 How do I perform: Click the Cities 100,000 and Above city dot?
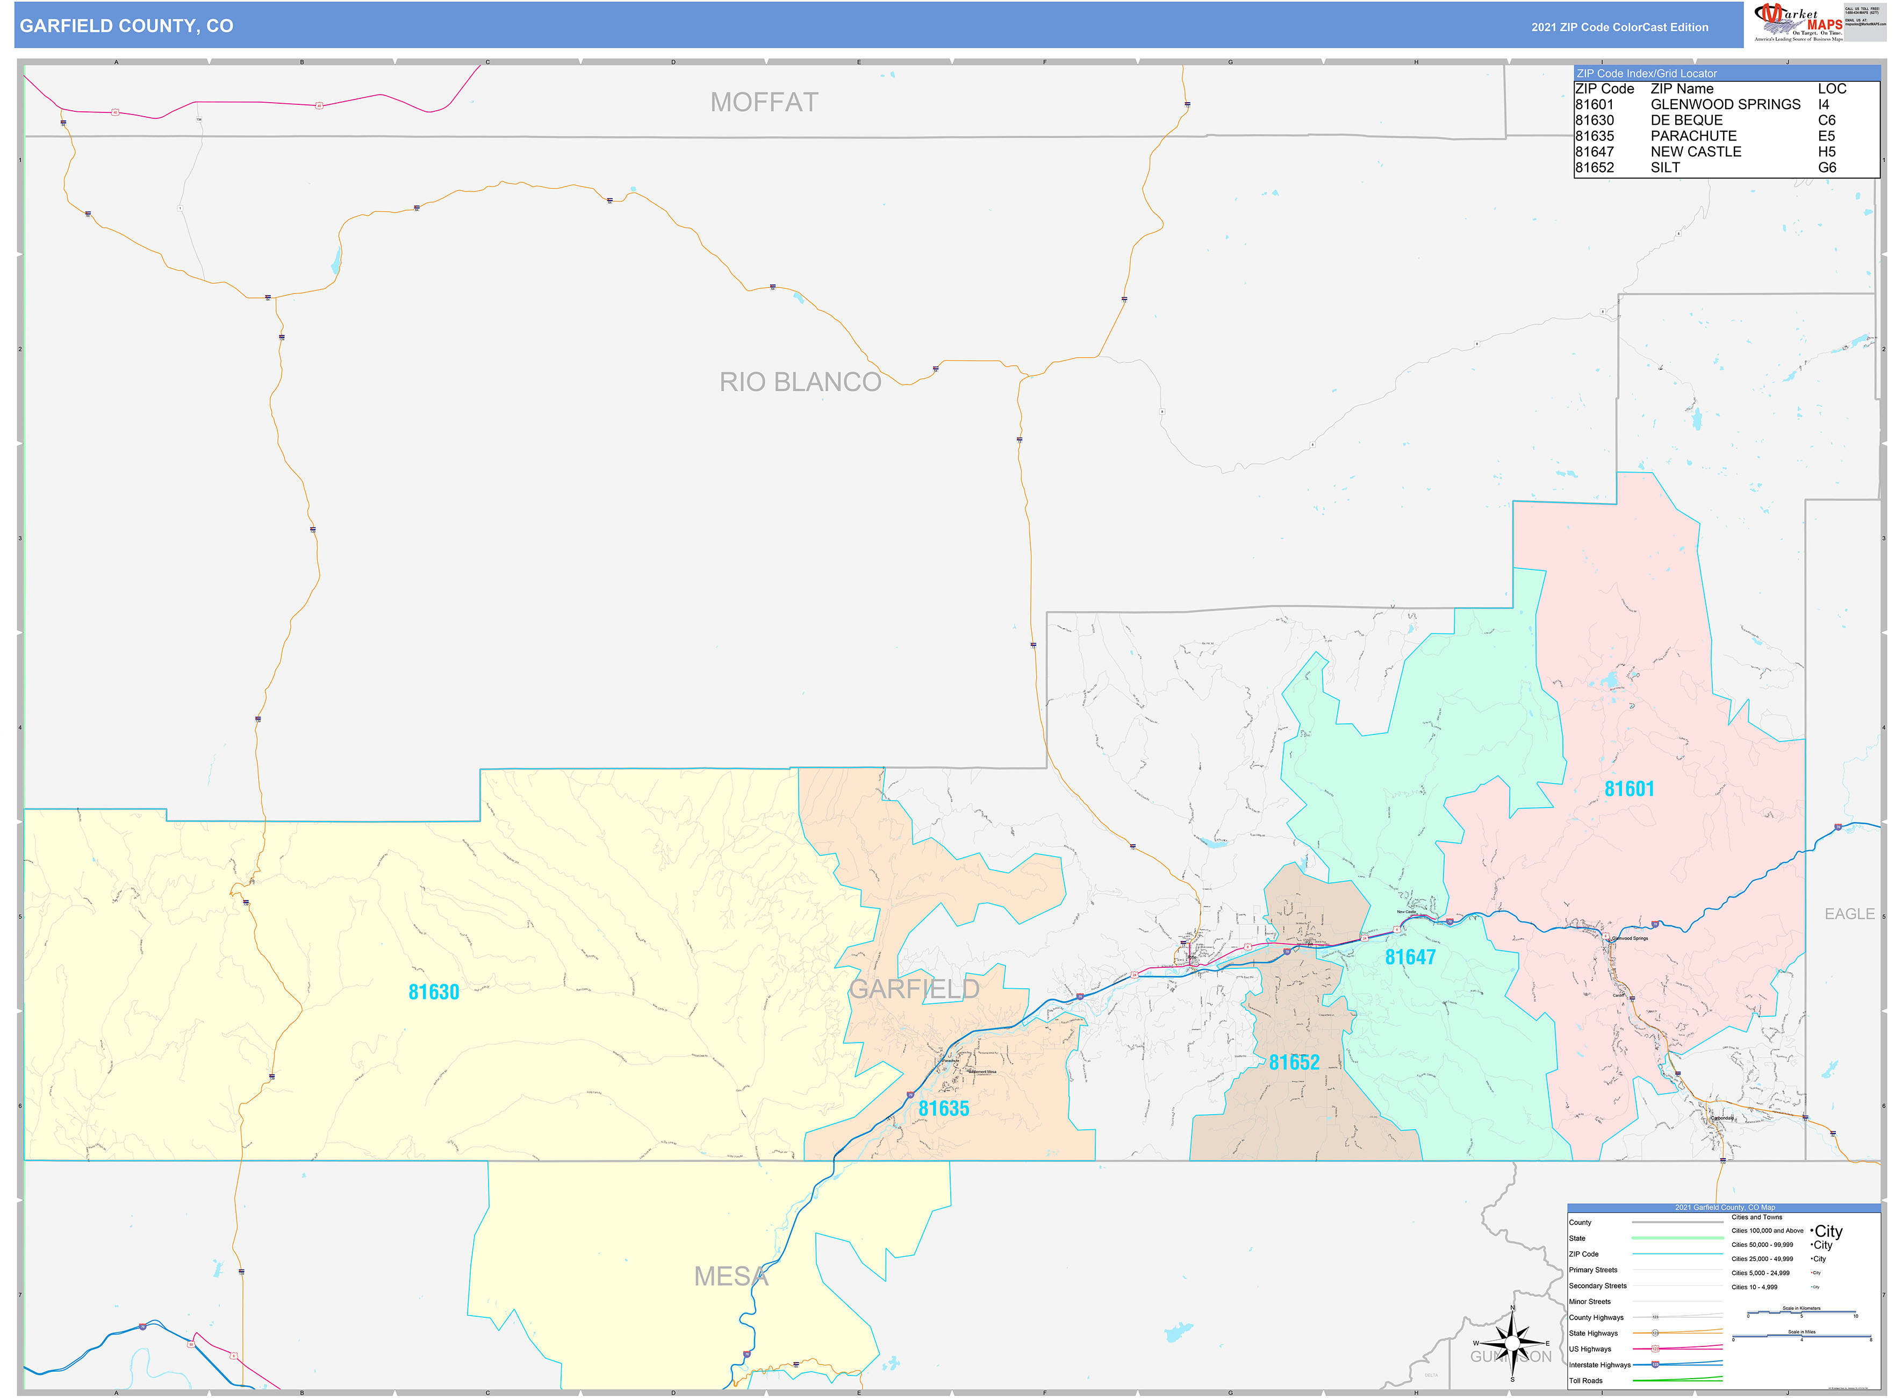1812,1231
